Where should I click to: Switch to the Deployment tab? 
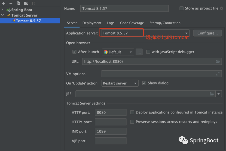pos(92,23)
